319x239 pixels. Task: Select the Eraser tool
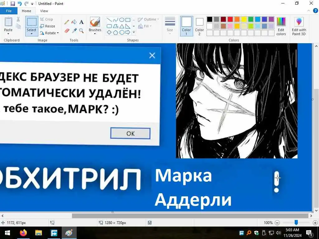(x=67, y=31)
